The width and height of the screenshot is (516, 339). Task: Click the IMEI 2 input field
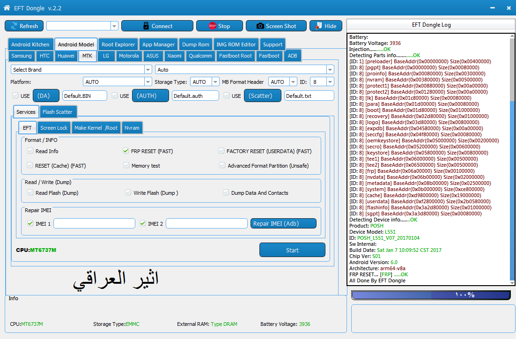coord(206,223)
